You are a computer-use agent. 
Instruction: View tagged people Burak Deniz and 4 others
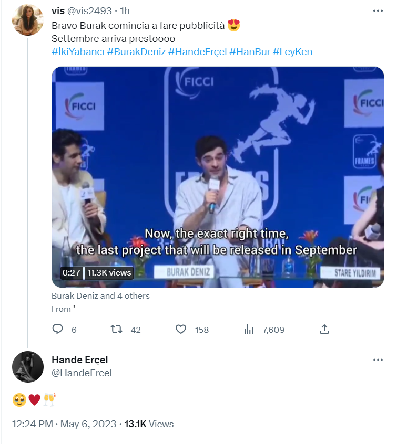[x=100, y=296]
